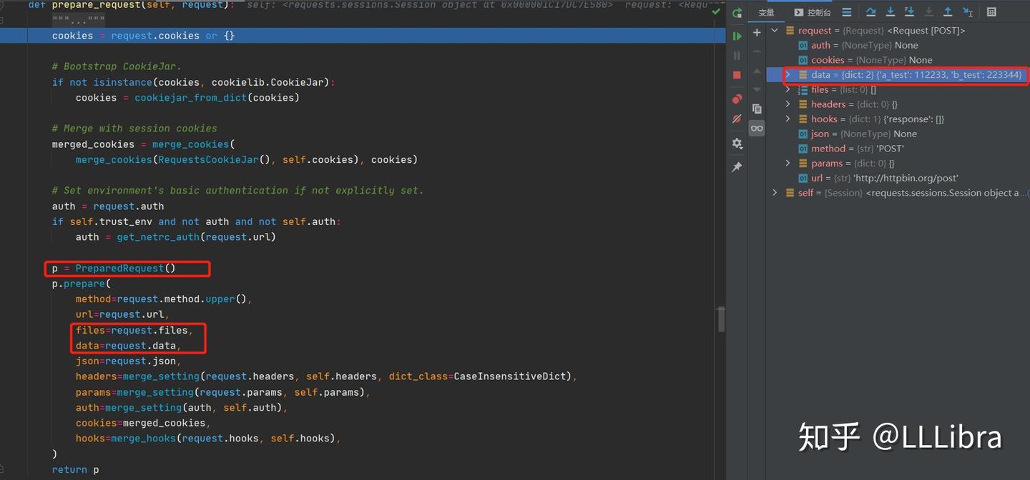
Task: Click the Rerun debug session icon
Action: [737, 13]
